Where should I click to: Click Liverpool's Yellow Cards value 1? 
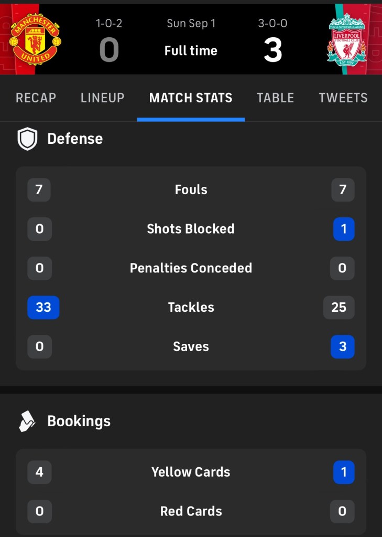(x=344, y=472)
